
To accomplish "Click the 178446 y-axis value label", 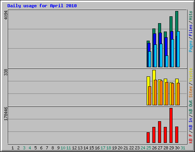I will tap(6, 114).
